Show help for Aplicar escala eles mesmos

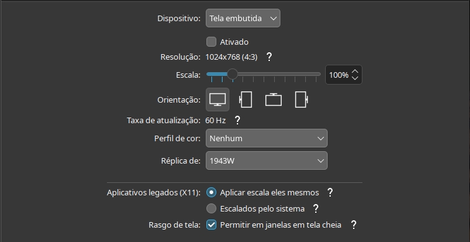click(x=330, y=192)
